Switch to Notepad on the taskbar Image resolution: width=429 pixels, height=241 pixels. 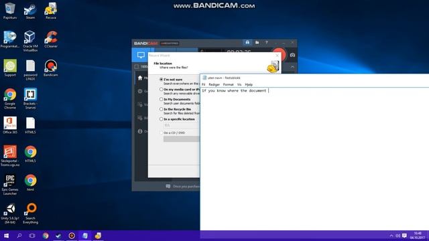point(85,236)
